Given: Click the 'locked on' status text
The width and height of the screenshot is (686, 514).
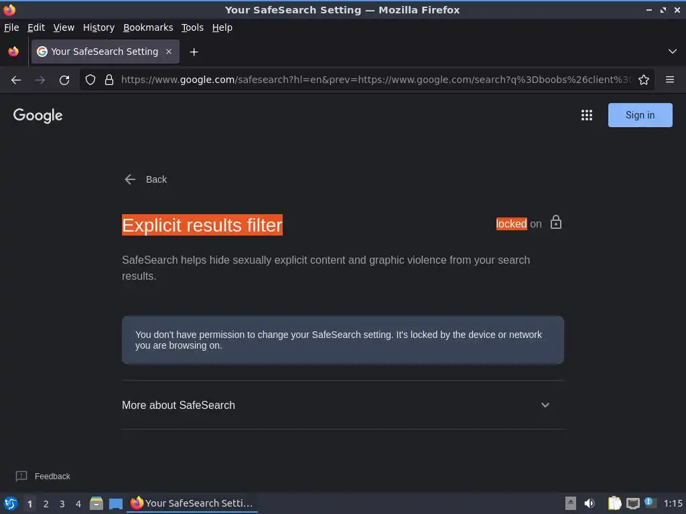Looking at the screenshot, I should pyautogui.click(x=519, y=224).
